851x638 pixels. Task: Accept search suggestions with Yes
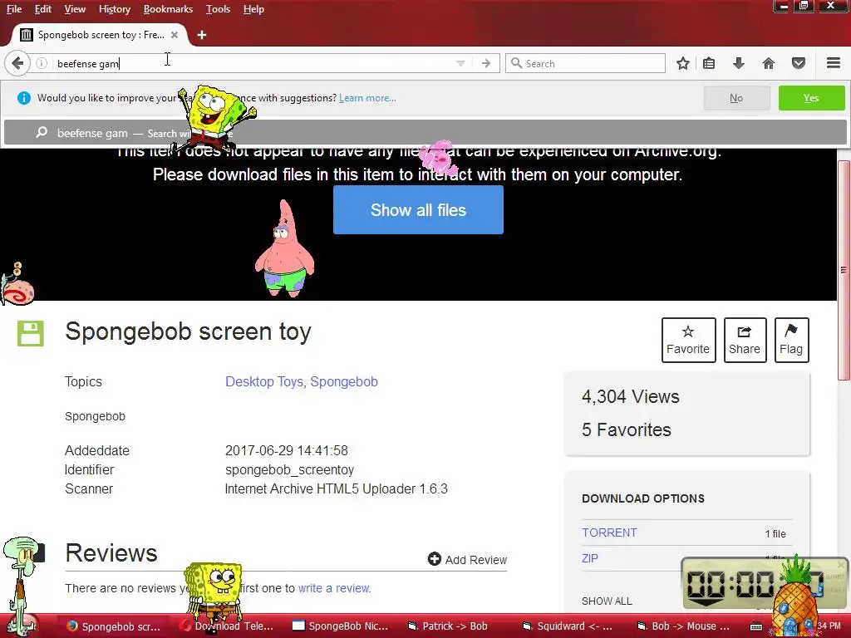811,98
